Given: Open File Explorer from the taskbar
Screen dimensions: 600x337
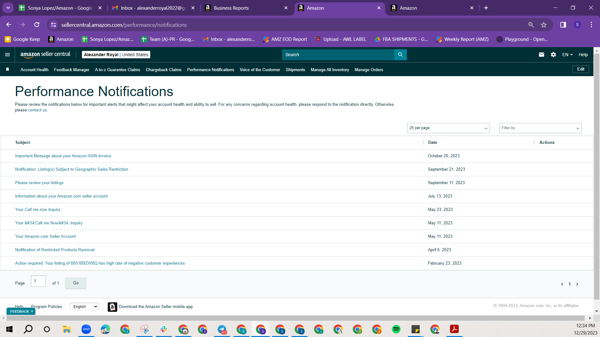Looking at the screenshot, I should [x=67, y=329].
